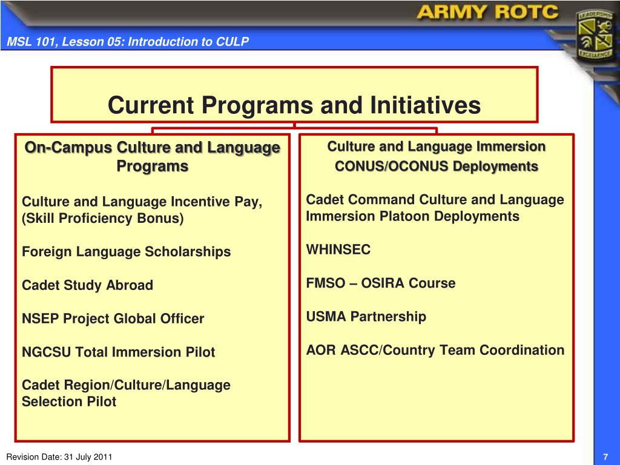Click 'NSEP Project Global Officer' item
Screen dimensions: 620x465
click(113, 318)
